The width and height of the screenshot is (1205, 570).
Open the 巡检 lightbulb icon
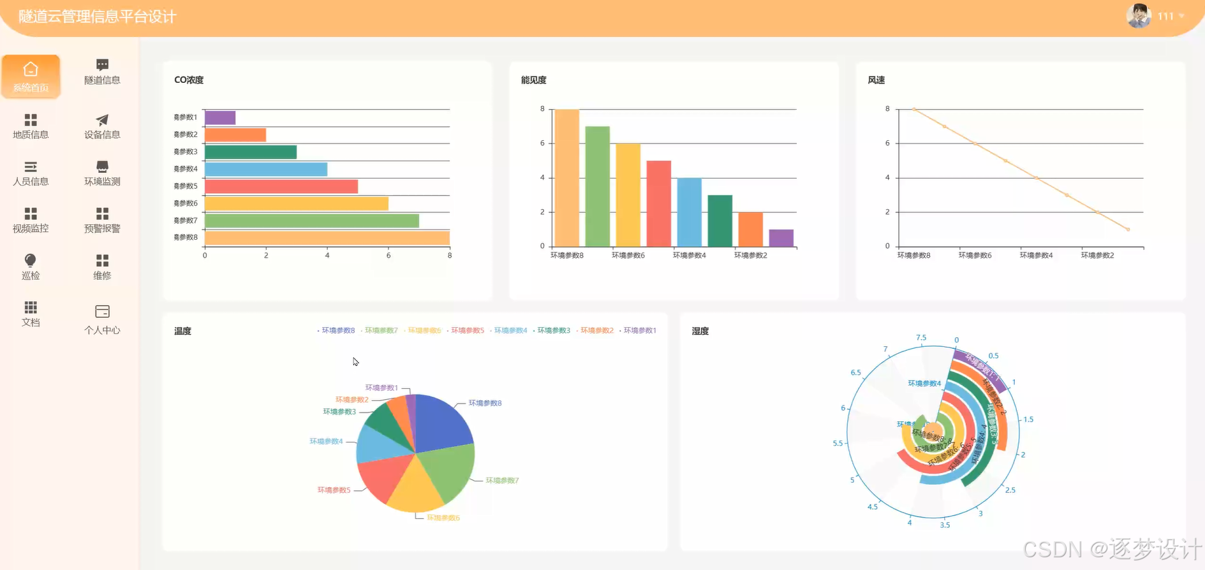[x=31, y=260]
